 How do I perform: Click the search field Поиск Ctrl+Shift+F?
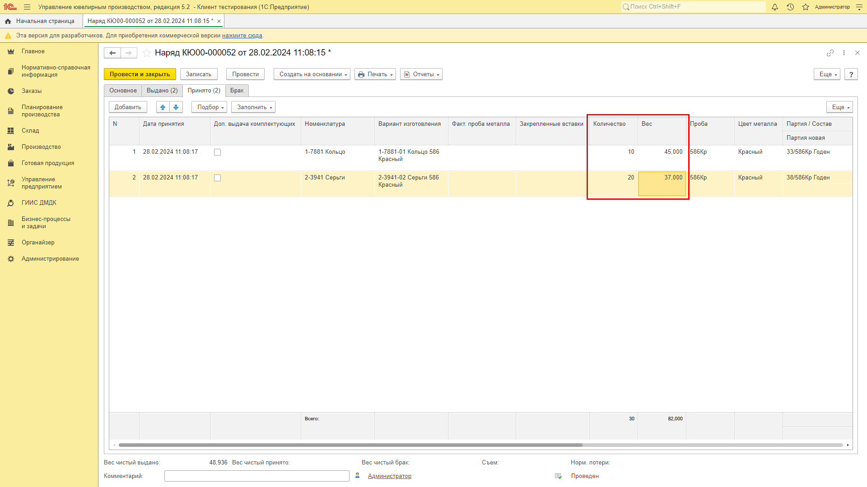tap(693, 7)
